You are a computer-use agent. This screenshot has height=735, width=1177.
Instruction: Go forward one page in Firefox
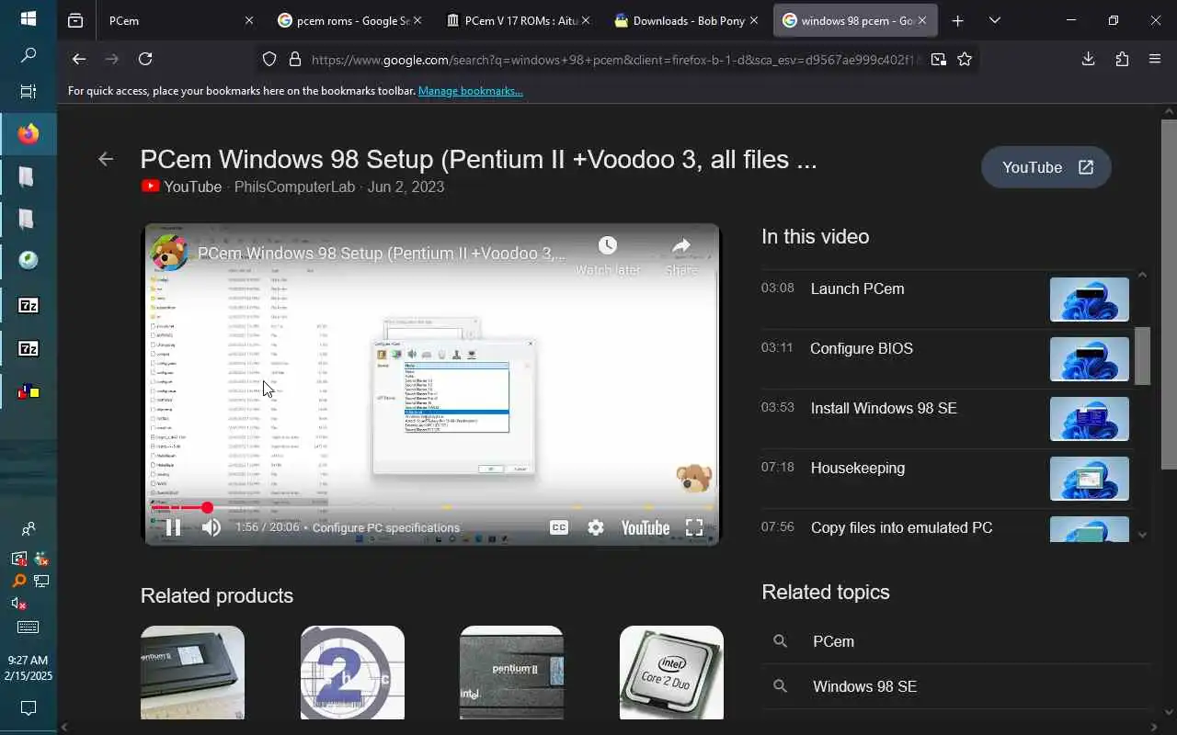(112, 59)
